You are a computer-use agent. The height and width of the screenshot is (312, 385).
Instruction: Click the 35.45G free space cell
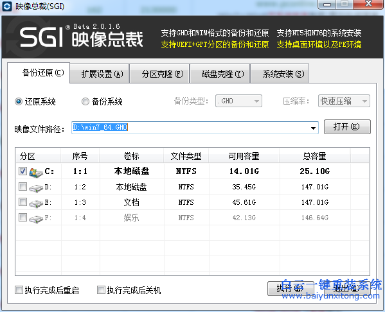(244, 187)
